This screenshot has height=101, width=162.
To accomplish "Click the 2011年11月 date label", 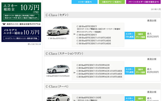I will coord(156,9).
